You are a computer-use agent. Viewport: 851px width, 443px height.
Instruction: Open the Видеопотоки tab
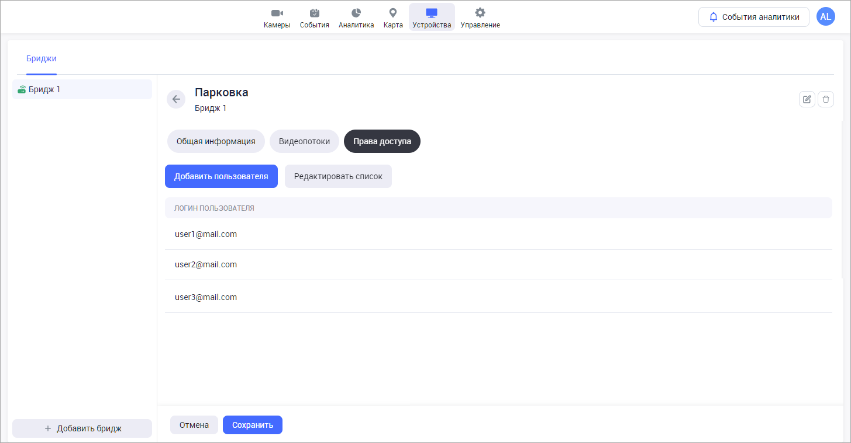304,141
